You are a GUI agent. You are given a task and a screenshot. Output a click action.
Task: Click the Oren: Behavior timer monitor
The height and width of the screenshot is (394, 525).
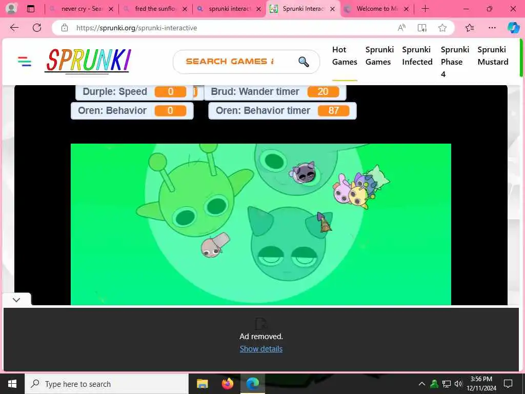282,111
